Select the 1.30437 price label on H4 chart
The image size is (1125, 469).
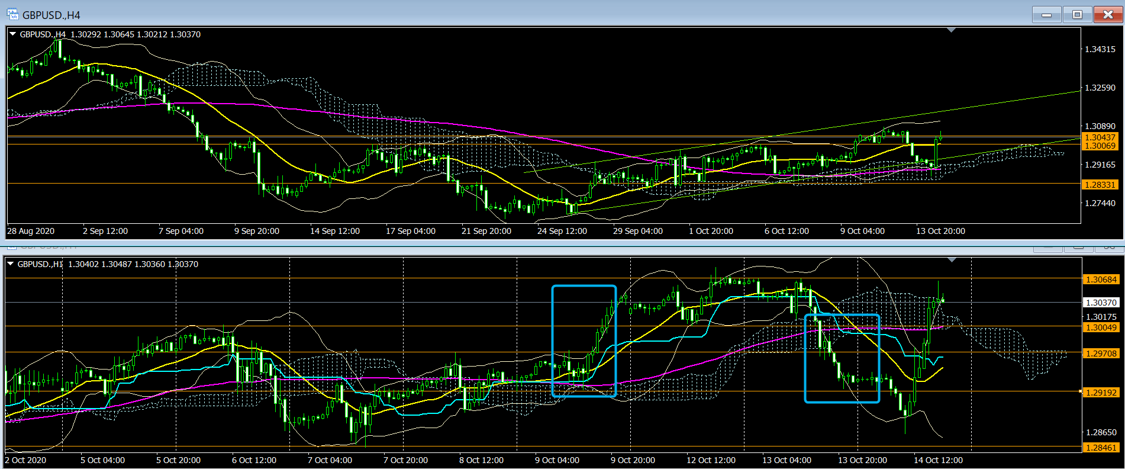[1100, 137]
